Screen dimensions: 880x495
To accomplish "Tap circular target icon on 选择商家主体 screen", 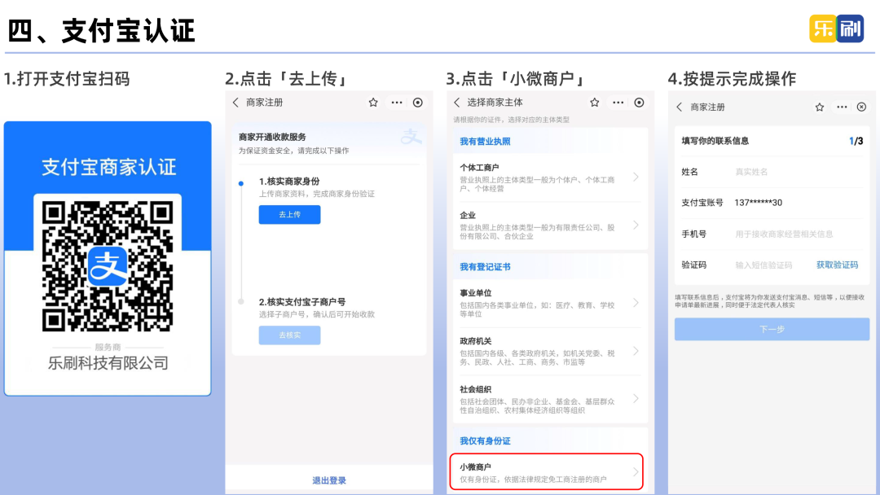I will [x=639, y=103].
